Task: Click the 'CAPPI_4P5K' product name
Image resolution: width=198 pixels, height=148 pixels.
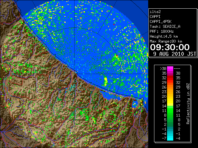Action: click(x=161, y=22)
